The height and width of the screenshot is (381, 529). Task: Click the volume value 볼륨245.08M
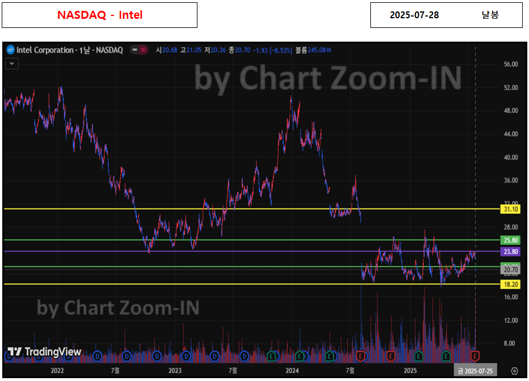(313, 50)
